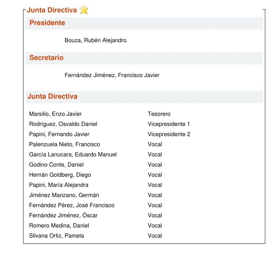Select Papini, Fernando Javier in the list

pos(59,134)
